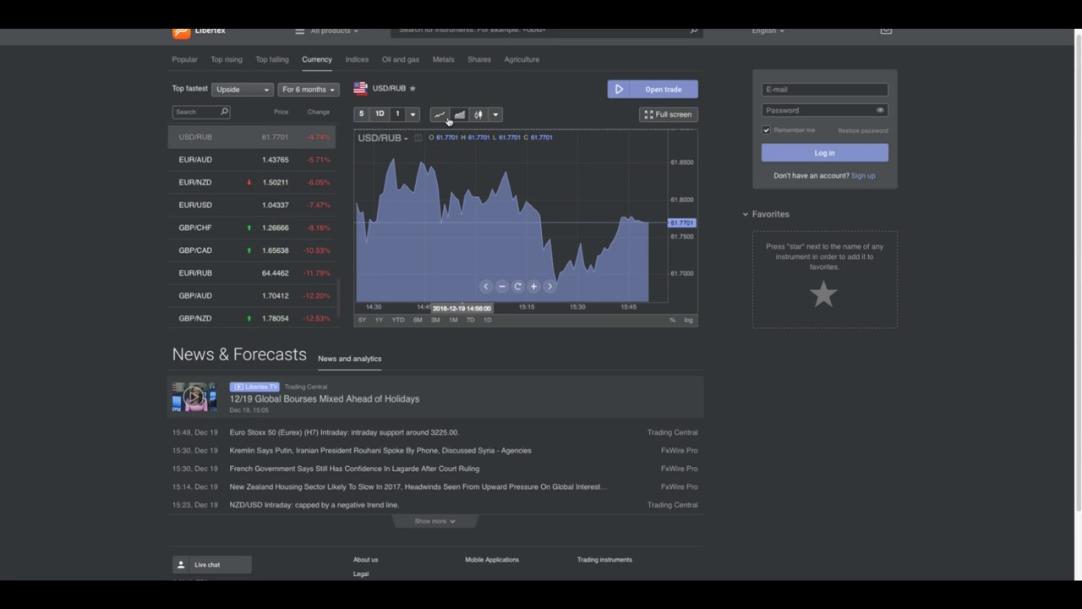
Task: Open the mail envelope icon in header
Action: [886, 30]
